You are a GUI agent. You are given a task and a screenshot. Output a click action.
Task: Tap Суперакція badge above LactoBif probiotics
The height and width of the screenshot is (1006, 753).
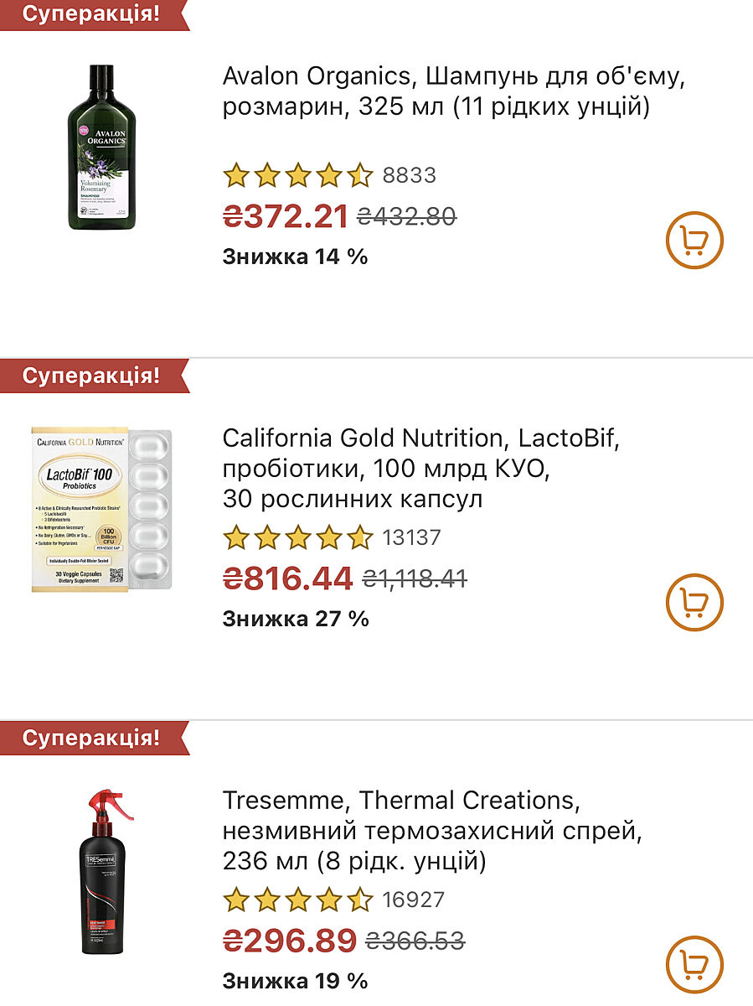pos(90,376)
